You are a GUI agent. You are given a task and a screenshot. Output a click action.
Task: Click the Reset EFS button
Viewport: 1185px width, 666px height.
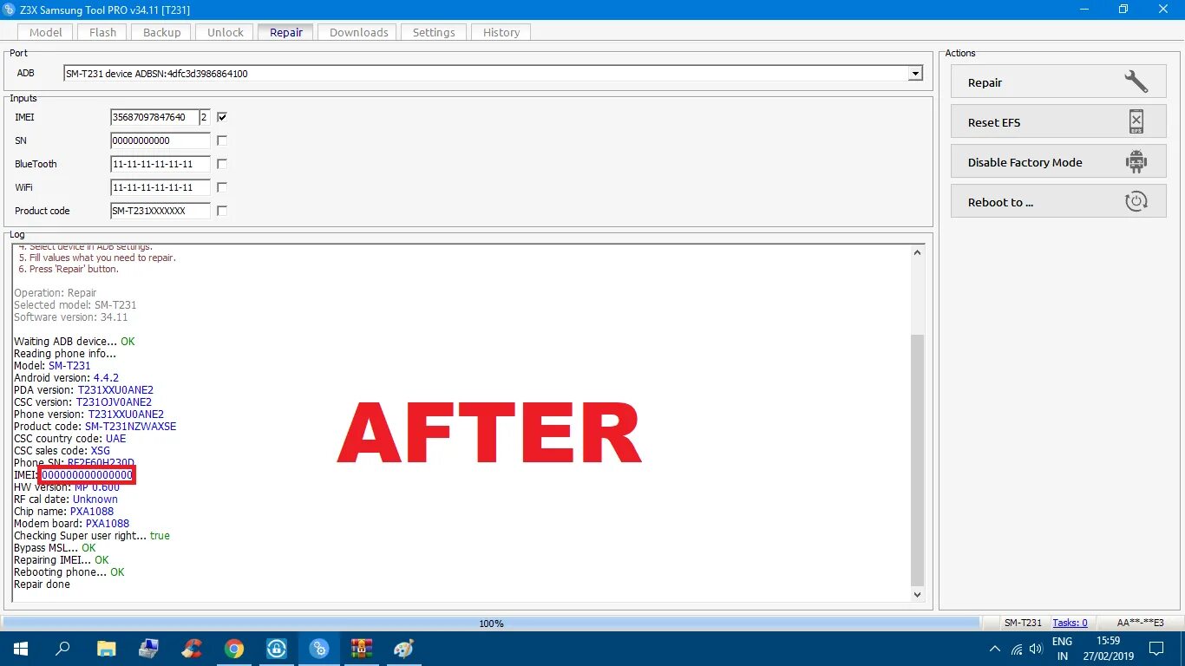pyautogui.click(x=1058, y=122)
